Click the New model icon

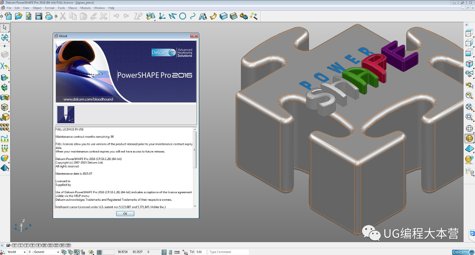8,16
